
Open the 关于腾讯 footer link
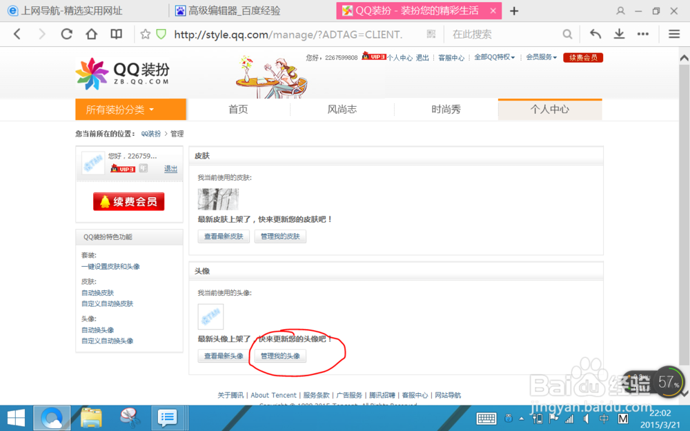click(230, 395)
